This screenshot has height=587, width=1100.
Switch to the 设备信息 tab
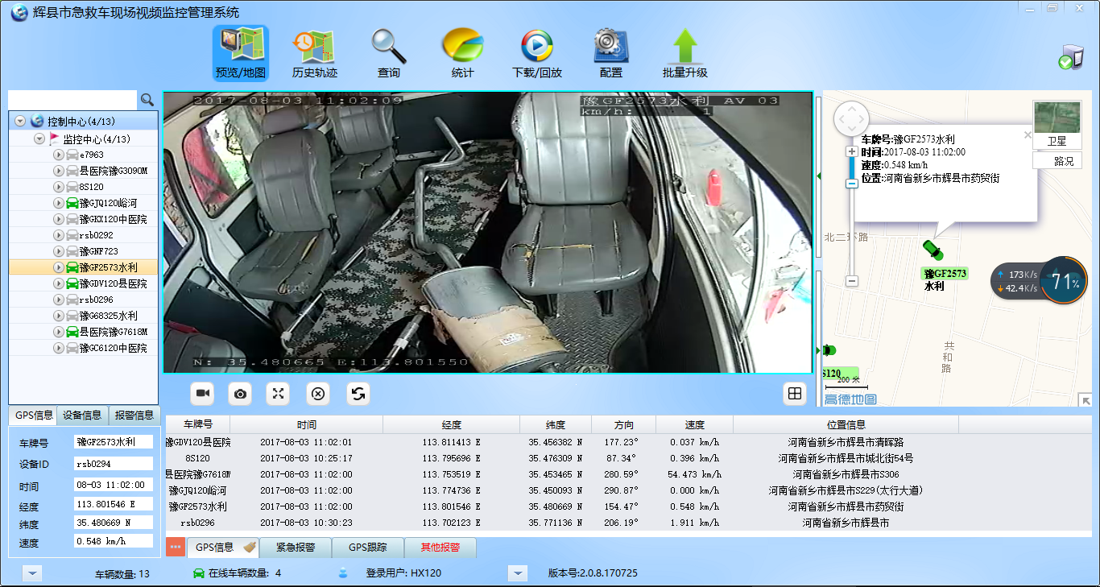click(x=83, y=415)
